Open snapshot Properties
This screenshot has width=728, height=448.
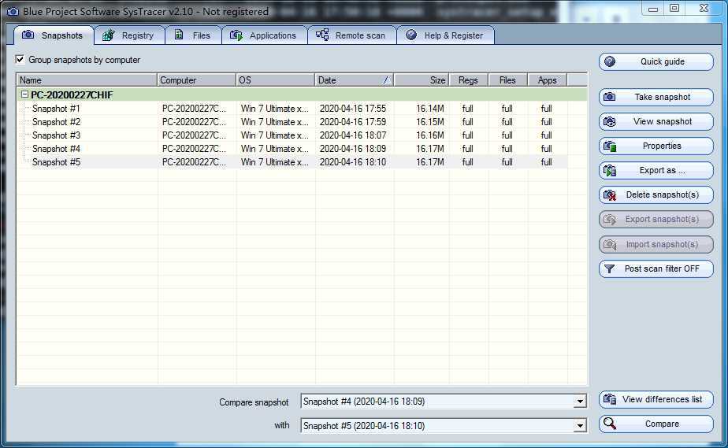(x=656, y=146)
